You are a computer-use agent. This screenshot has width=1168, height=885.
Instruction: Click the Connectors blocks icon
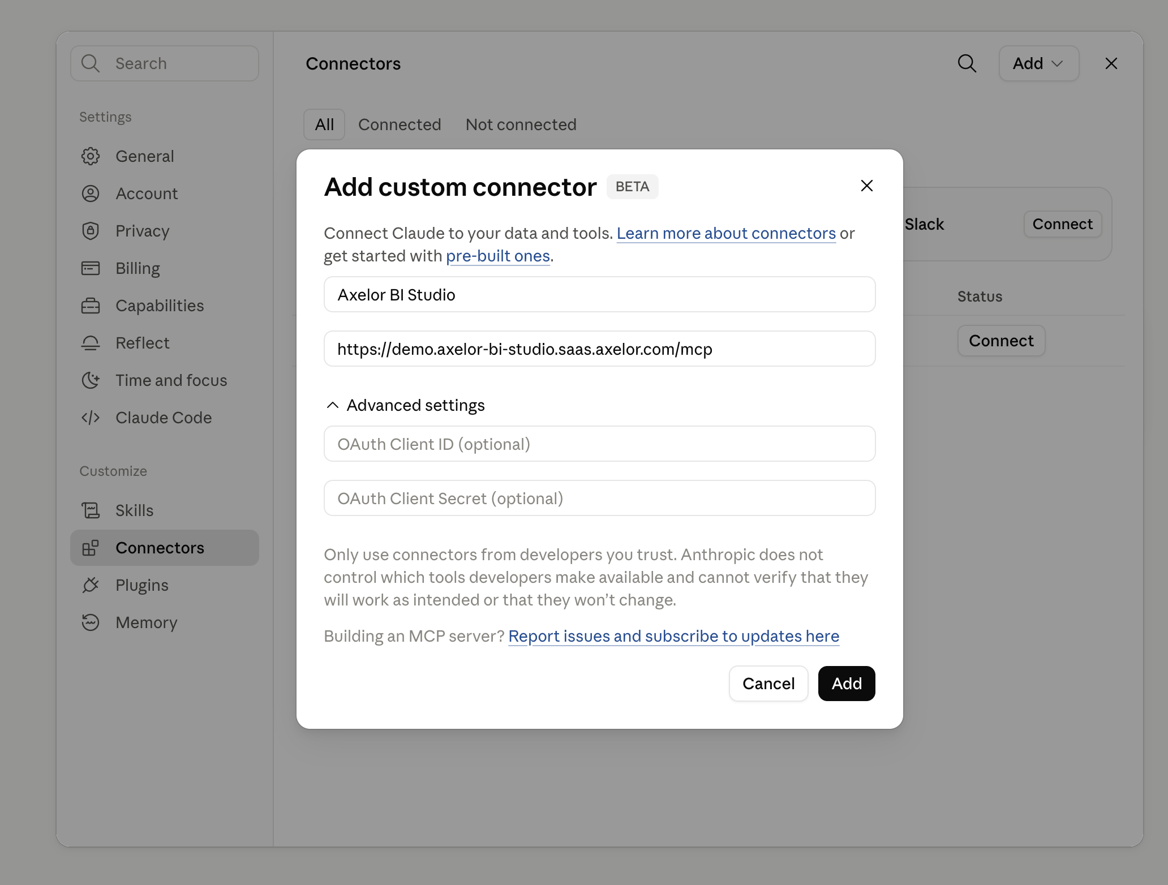coord(91,548)
